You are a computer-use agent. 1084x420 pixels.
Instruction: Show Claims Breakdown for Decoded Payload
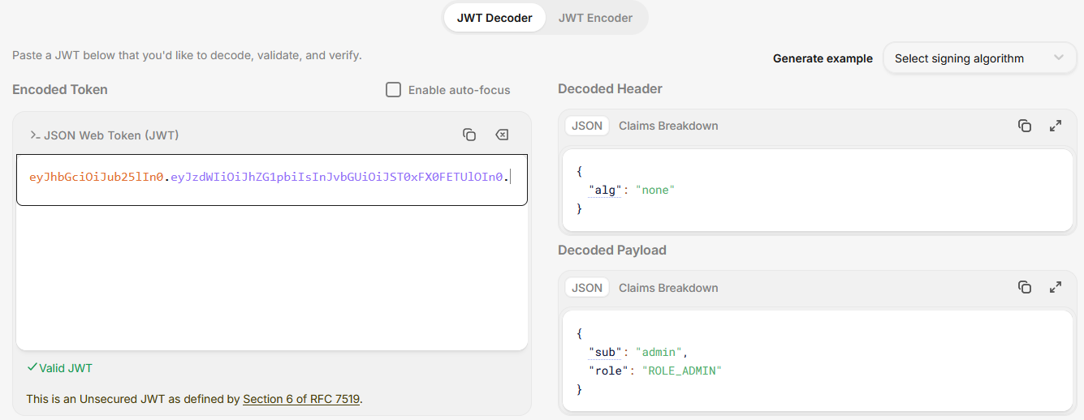[668, 288]
